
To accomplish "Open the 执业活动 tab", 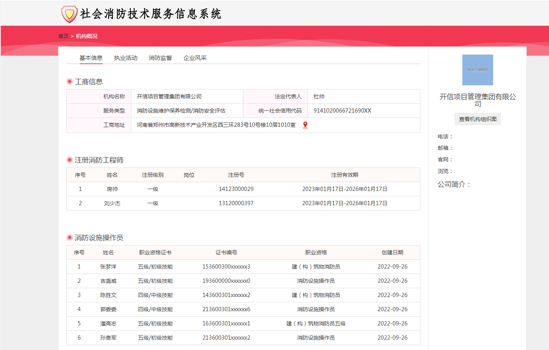I will point(126,58).
